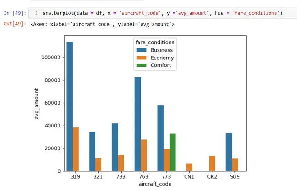Viewport: 297px width, 191px height.
Task: Click the 'Comfort' legend label
Action: (161, 65)
